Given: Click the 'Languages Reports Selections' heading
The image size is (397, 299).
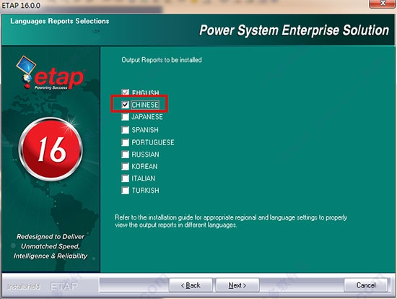Looking at the screenshot, I should click(60, 21).
